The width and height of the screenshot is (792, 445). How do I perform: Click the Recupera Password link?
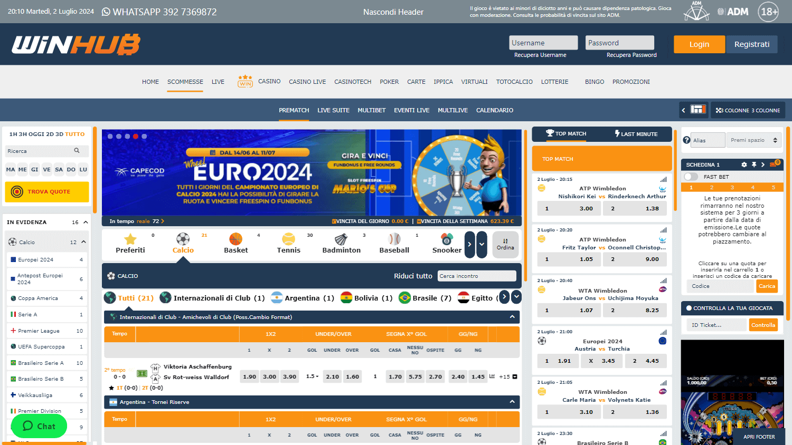tap(631, 55)
